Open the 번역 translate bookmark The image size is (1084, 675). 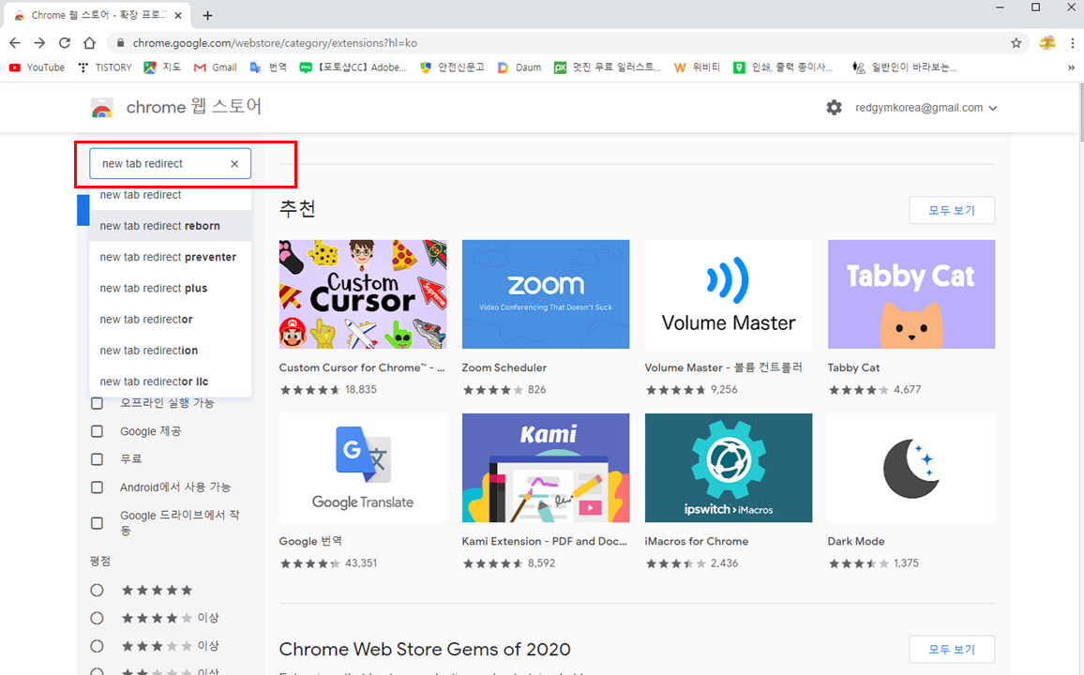click(x=268, y=67)
